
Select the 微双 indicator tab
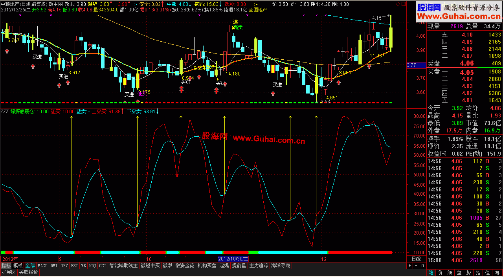tap(168, 266)
